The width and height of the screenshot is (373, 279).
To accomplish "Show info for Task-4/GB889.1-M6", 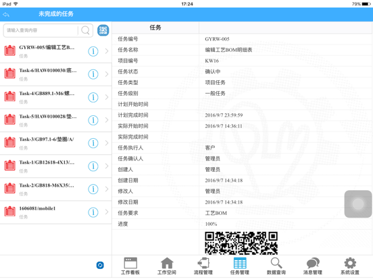I will click(x=93, y=97).
